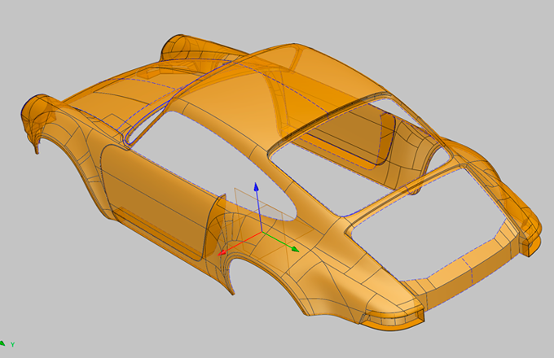Click the triad origin where the axes meet
The height and width of the screenshot is (358, 554).
[x=258, y=231]
